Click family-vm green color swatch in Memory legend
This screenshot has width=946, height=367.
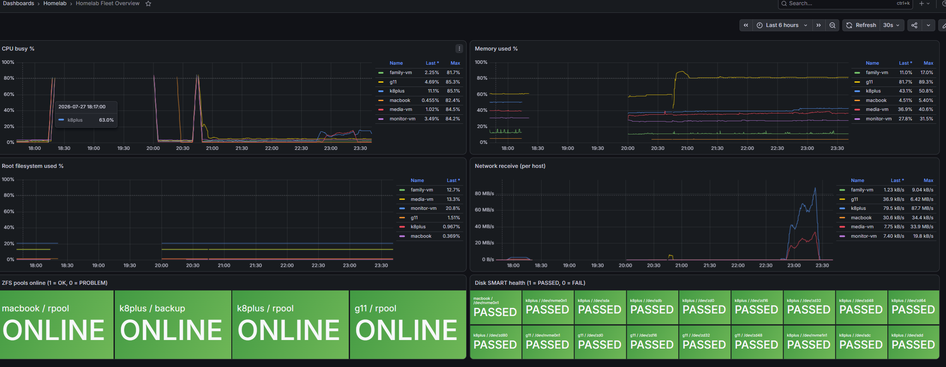tap(857, 73)
